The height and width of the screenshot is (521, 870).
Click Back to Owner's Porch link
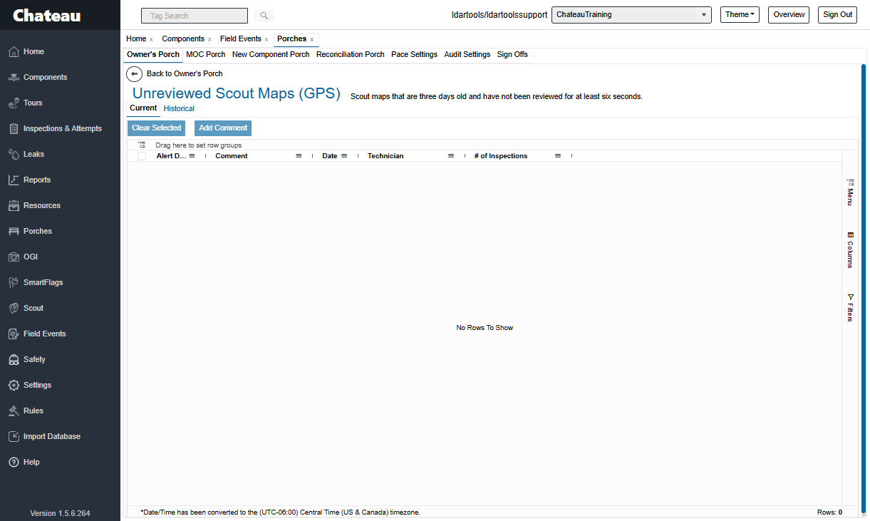point(185,73)
